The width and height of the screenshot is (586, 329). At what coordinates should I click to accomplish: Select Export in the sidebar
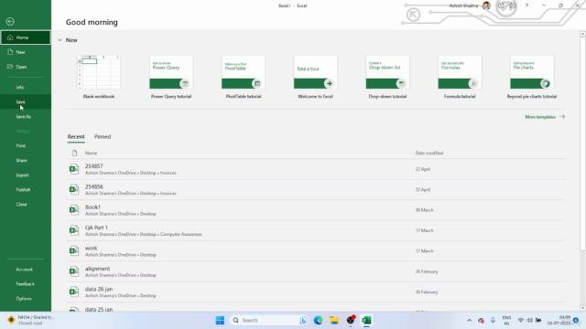click(26, 175)
